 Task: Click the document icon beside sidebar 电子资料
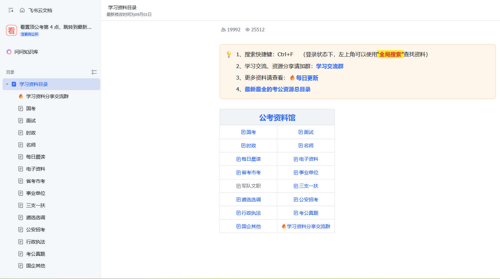20,169
